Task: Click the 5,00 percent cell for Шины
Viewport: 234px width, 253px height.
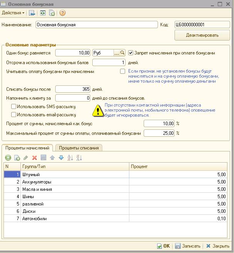Action: click(178, 197)
